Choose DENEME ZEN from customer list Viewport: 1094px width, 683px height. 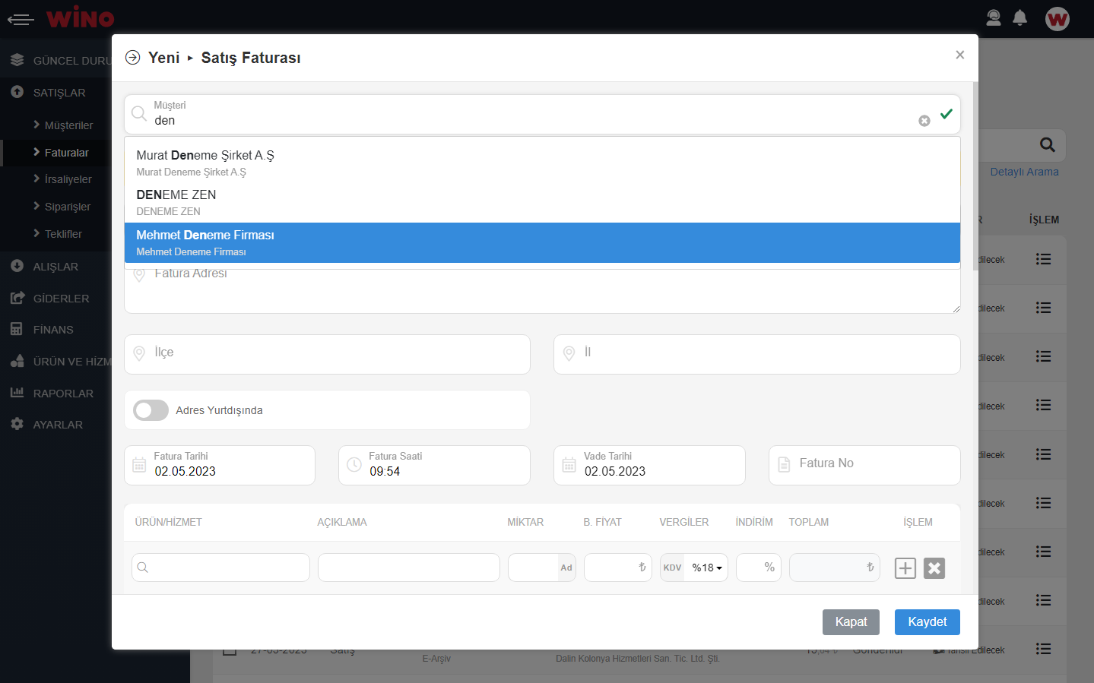(x=541, y=202)
